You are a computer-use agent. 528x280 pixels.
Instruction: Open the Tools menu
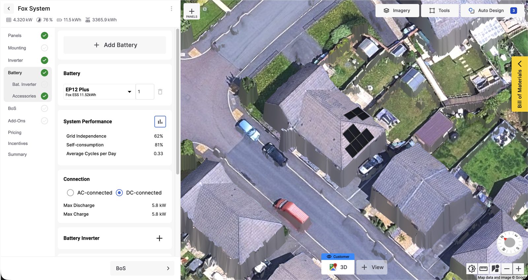(x=440, y=11)
